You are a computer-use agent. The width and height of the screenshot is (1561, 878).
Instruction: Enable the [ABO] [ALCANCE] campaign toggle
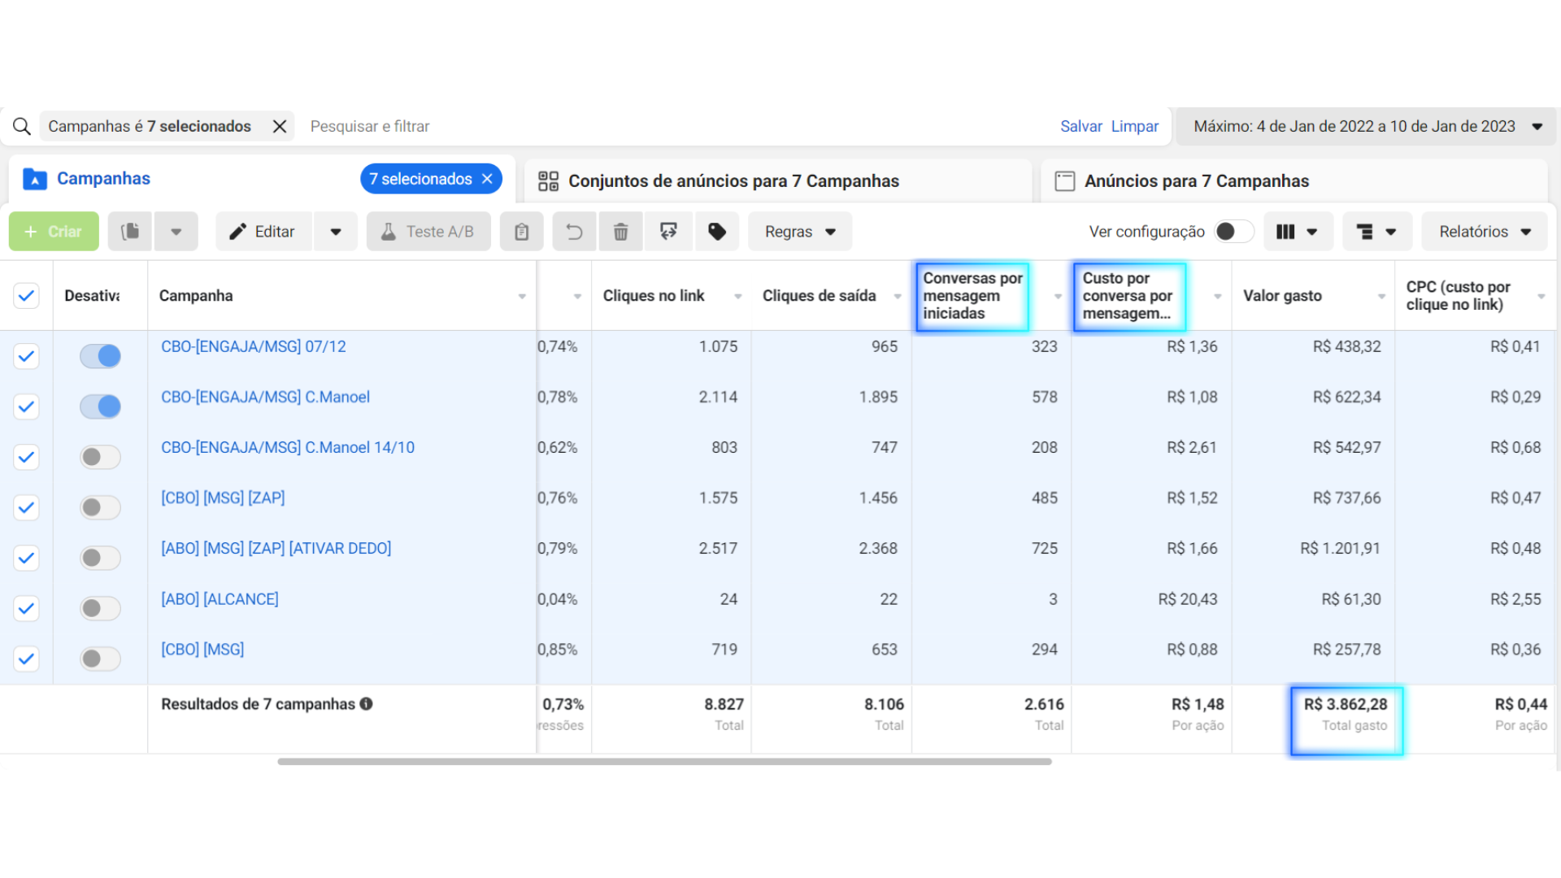(x=100, y=608)
